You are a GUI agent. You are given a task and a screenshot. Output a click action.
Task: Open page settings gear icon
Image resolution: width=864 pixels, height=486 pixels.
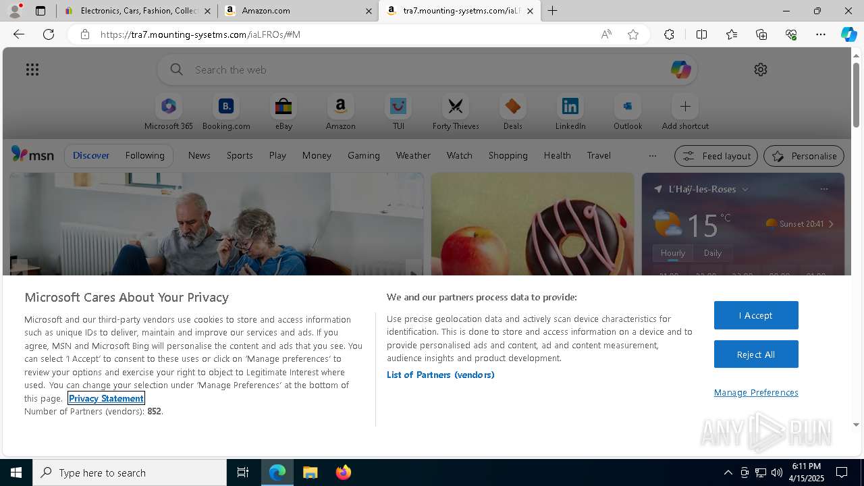[x=761, y=70]
